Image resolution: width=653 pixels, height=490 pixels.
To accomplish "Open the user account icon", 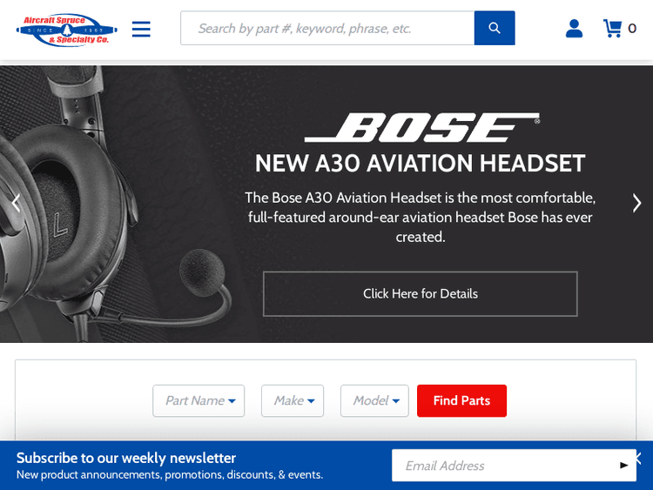I will (x=574, y=29).
